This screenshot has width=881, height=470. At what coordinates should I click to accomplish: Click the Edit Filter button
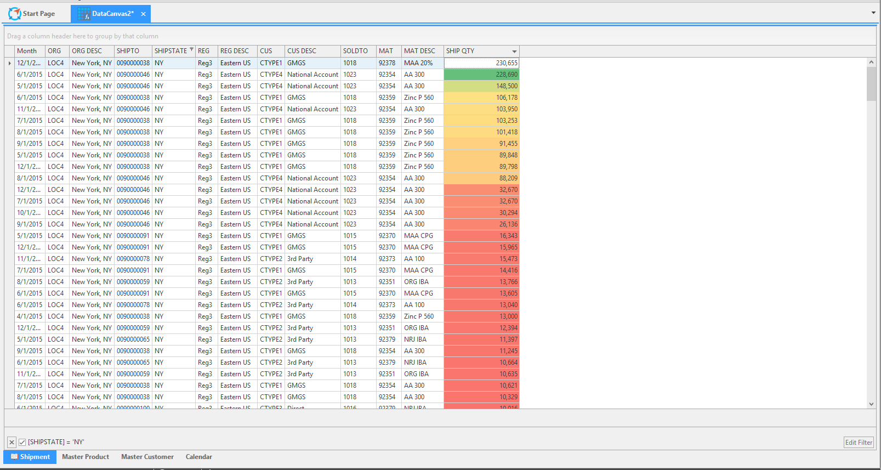coord(859,443)
